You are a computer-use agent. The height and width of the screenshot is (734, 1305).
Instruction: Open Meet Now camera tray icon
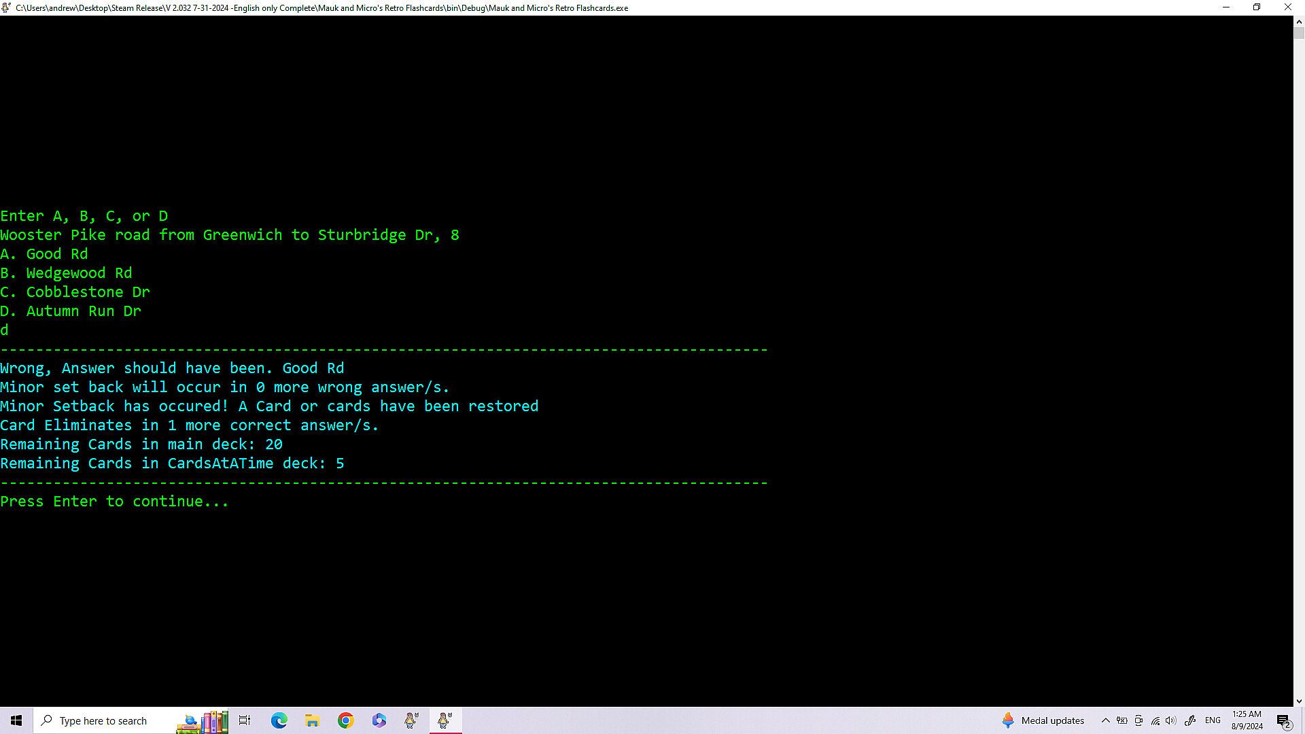coord(1138,720)
